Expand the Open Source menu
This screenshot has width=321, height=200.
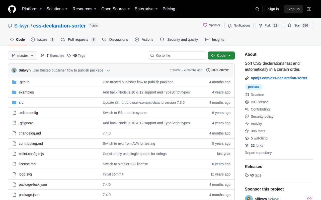pyautogui.click(x=115, y=9)
